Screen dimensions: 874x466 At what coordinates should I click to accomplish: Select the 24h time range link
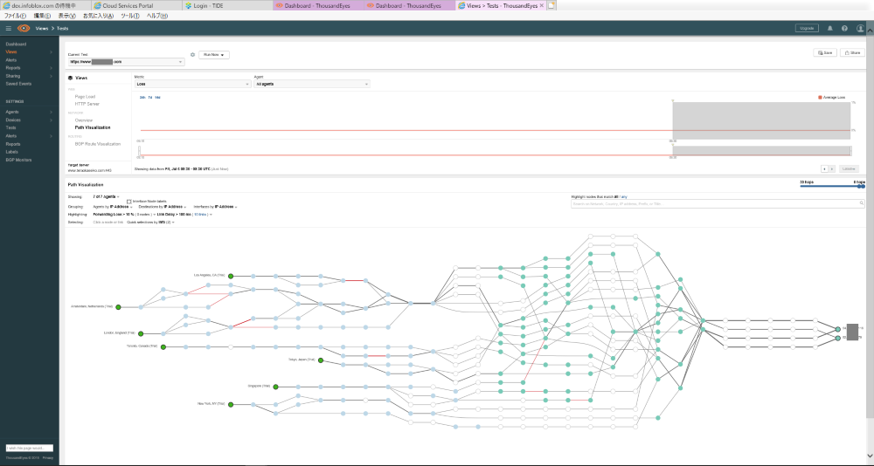pos(142,98)
